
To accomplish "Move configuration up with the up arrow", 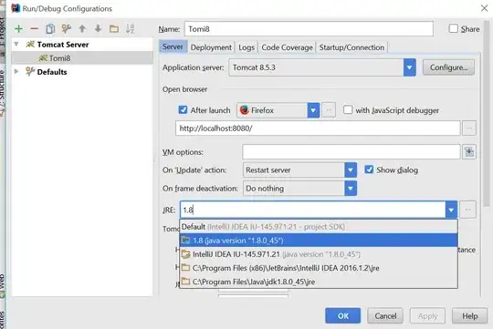I will (82, 29).
